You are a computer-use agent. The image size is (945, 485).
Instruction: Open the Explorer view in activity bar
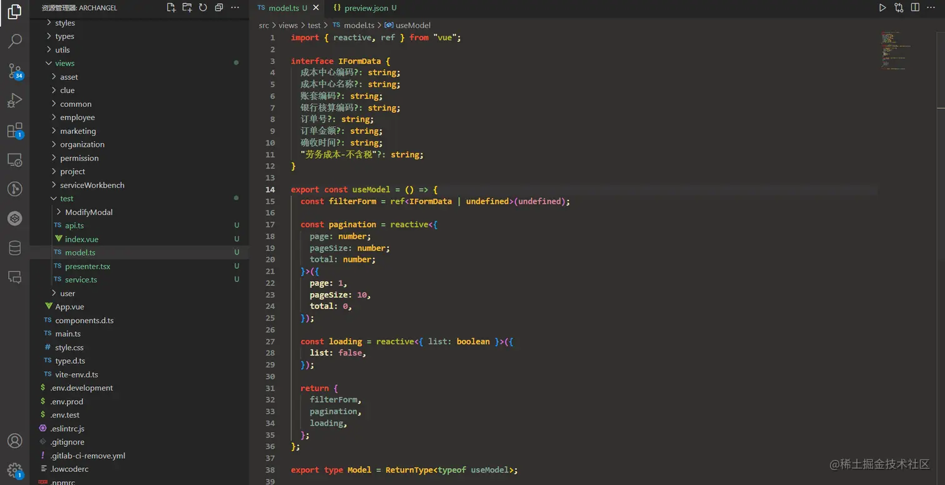[14, 11]
